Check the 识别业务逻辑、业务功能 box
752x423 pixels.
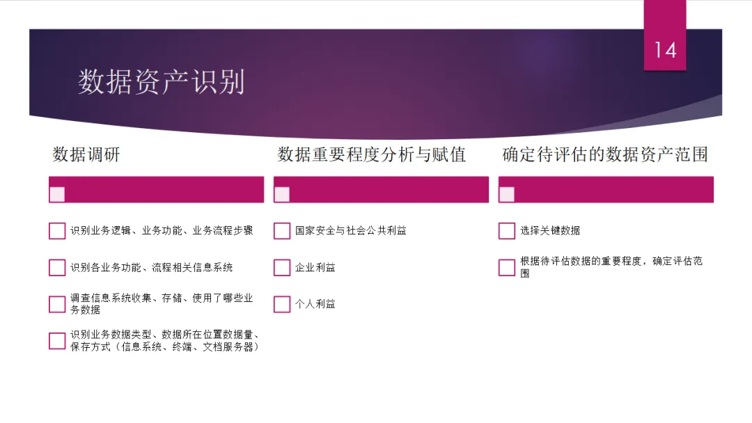[x=57, y=231]
